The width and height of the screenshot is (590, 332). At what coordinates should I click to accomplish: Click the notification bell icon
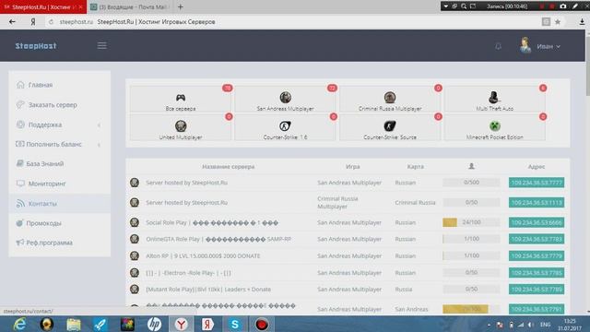(498, 46)
